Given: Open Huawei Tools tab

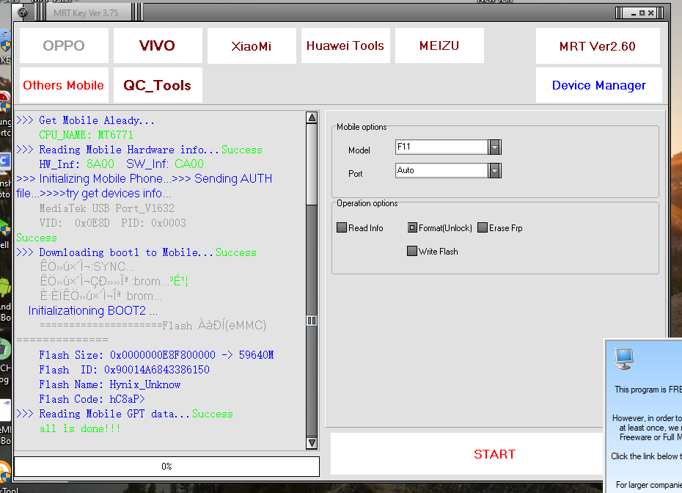Looking at the screenshot, I should coord(345,45).
